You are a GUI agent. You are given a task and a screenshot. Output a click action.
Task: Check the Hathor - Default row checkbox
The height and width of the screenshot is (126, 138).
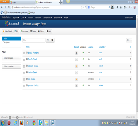click(24, 73)
